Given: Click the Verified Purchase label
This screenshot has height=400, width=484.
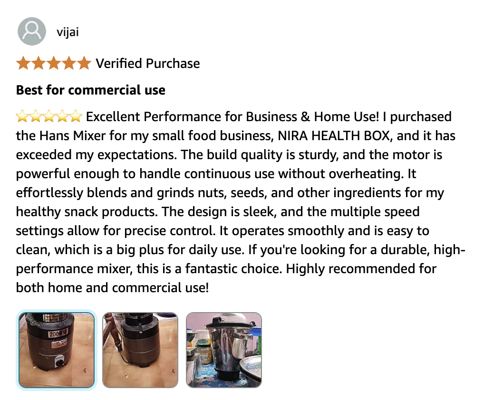Looking at the screenshot, I should (148, 64).
